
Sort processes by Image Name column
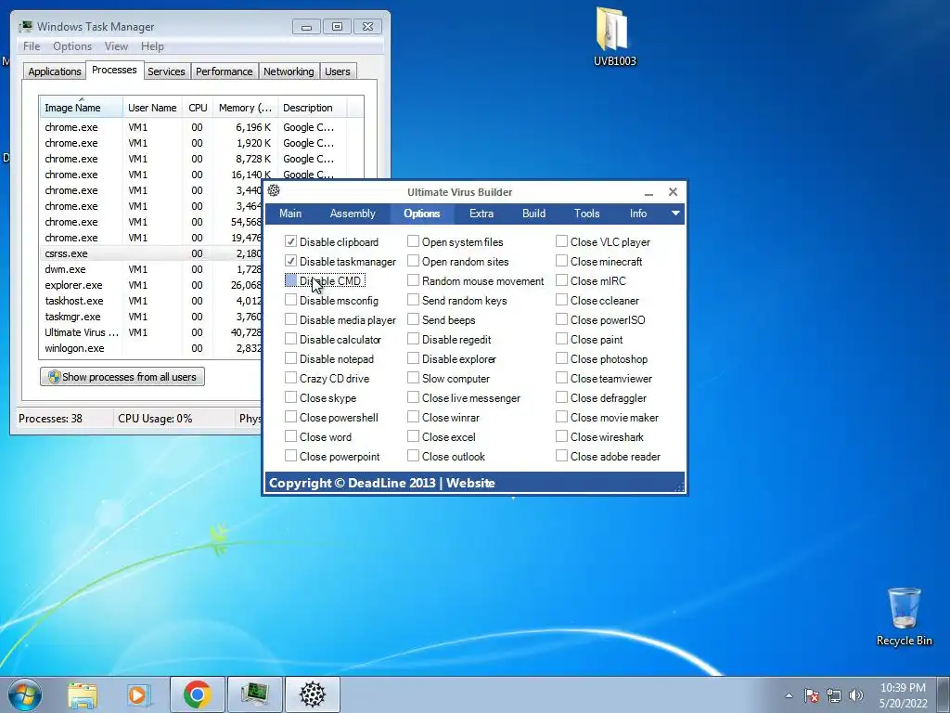coord(81,108)
